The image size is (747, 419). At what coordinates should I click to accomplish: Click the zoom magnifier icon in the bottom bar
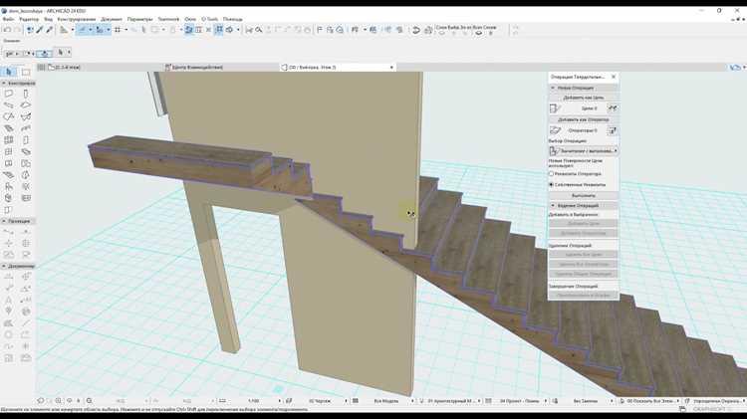click(89, 401)
